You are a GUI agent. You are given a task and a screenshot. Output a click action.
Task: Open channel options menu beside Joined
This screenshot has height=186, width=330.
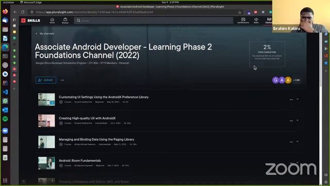click(62, 80)
